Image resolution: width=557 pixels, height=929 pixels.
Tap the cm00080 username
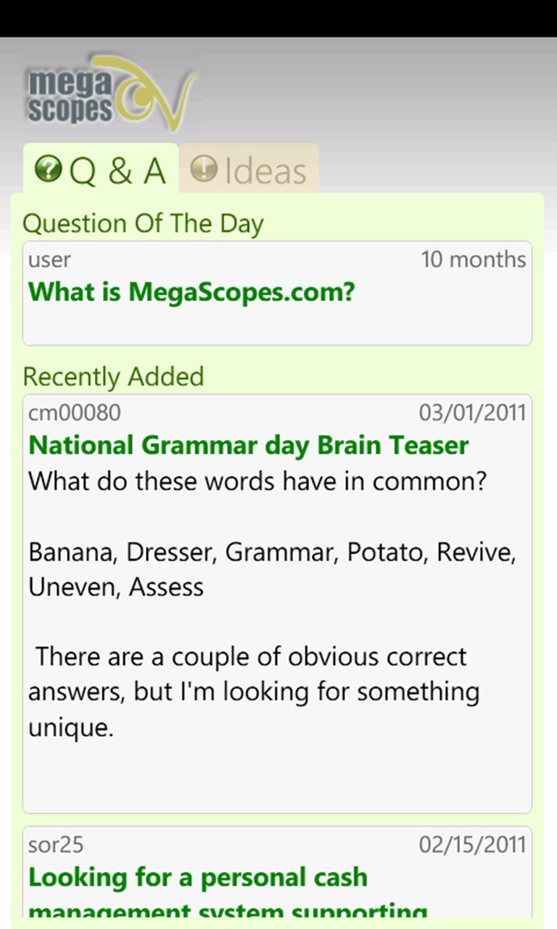(x=75, y=413)
